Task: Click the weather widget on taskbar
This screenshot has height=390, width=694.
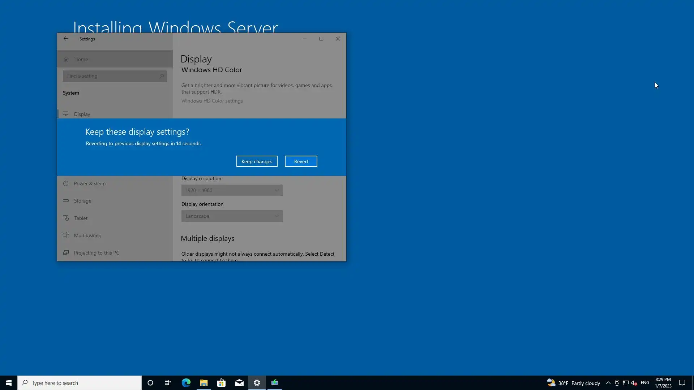Action: point(573,383)
